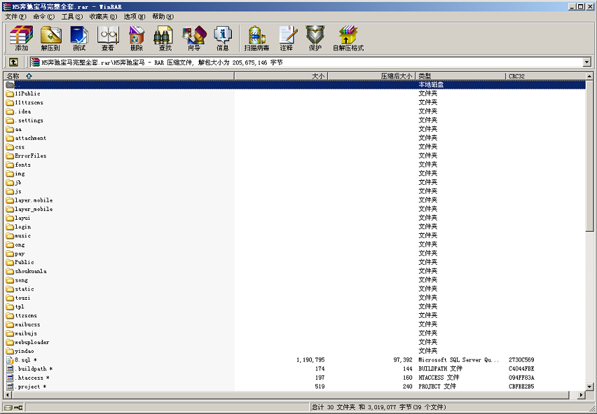Convert using Self-Extracting format (自解压格式) icon
Viewport: 597px width, 414px height.
(348, 38)
